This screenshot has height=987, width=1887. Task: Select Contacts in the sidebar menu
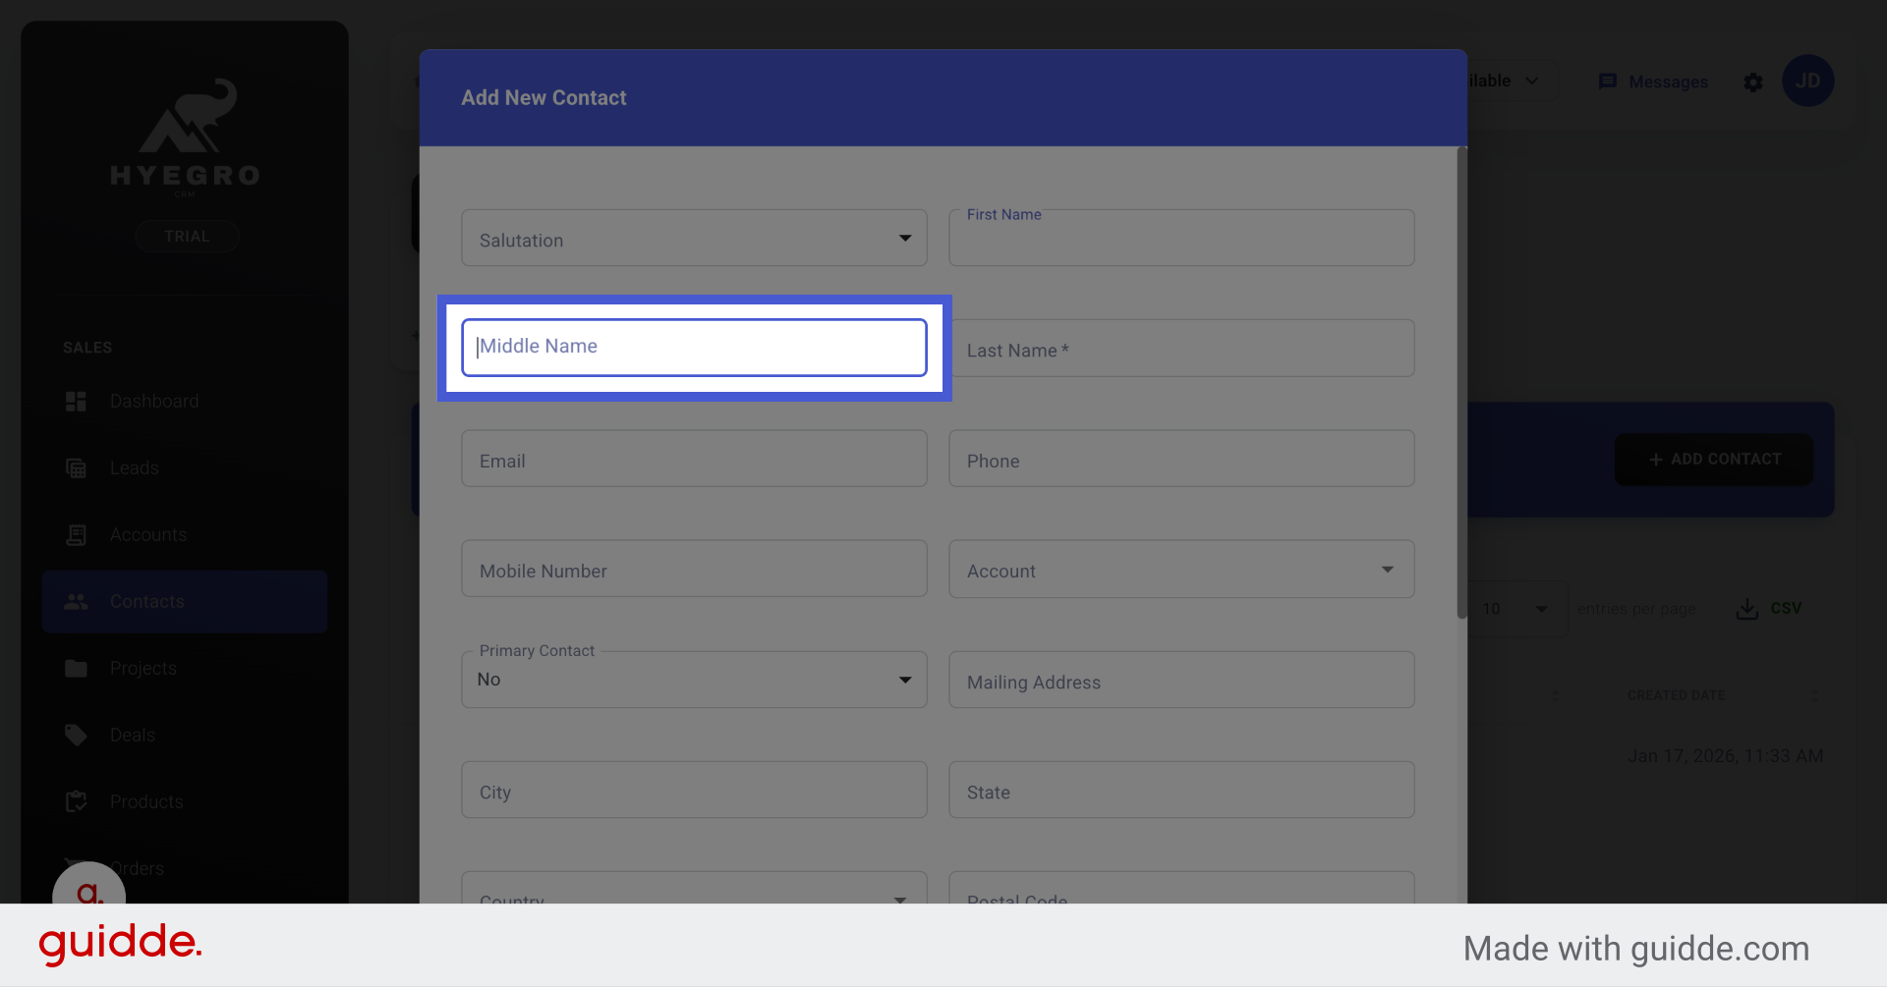tap(146, 601)
